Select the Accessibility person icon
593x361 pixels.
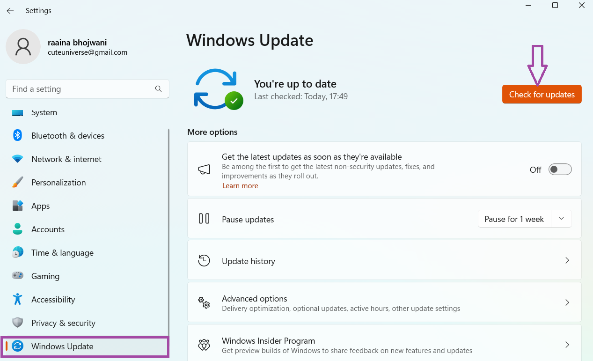[17, 299]
